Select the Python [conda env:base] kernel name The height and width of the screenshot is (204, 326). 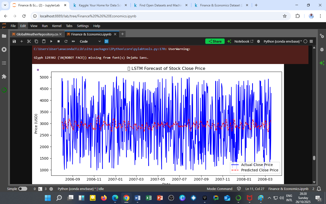282,41
